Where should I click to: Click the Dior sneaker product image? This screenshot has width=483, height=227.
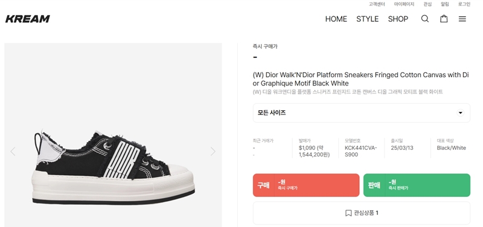[x=113, y=166]
